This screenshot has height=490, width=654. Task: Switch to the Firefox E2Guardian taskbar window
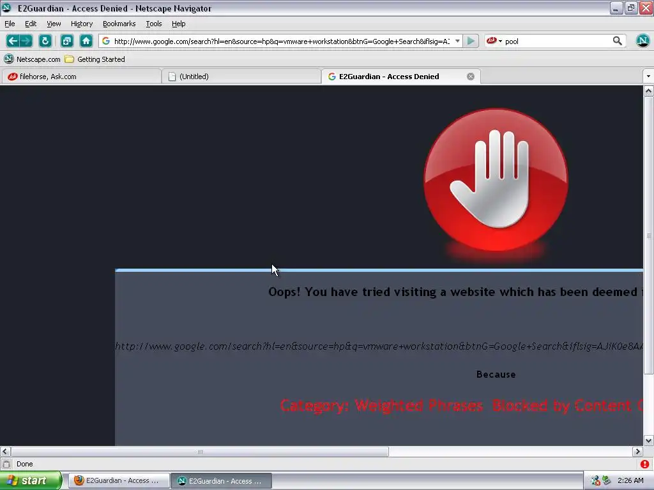click(x=119, y=481)
